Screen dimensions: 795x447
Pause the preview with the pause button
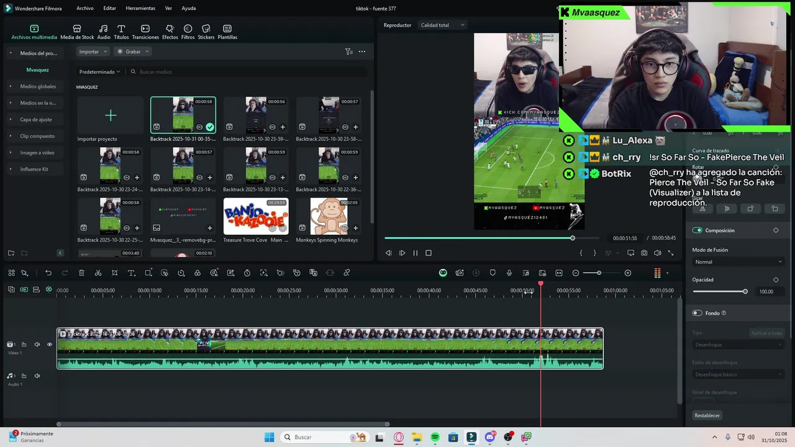pos(415,253)
